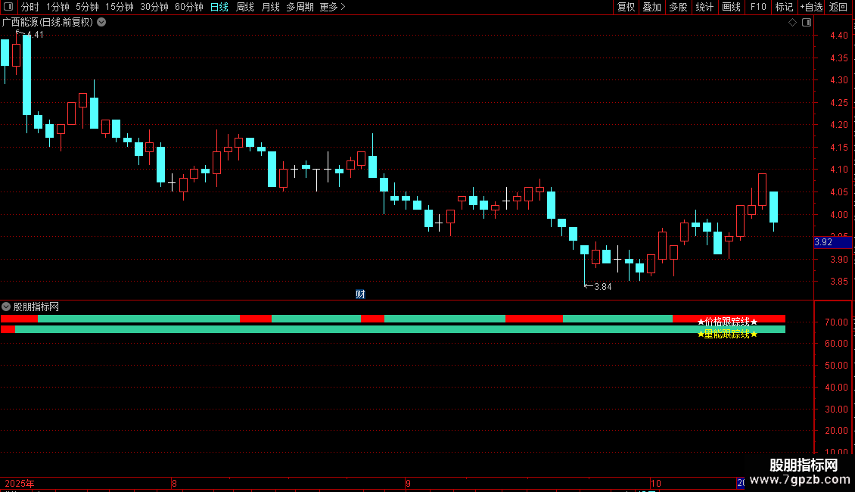Switch to 分时 intraday view
Screen dimensions: 855x492
(x=30, y=7)
